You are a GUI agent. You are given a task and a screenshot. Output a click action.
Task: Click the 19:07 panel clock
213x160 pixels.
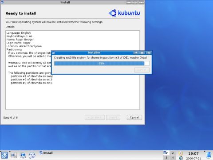tap(193, 153)
